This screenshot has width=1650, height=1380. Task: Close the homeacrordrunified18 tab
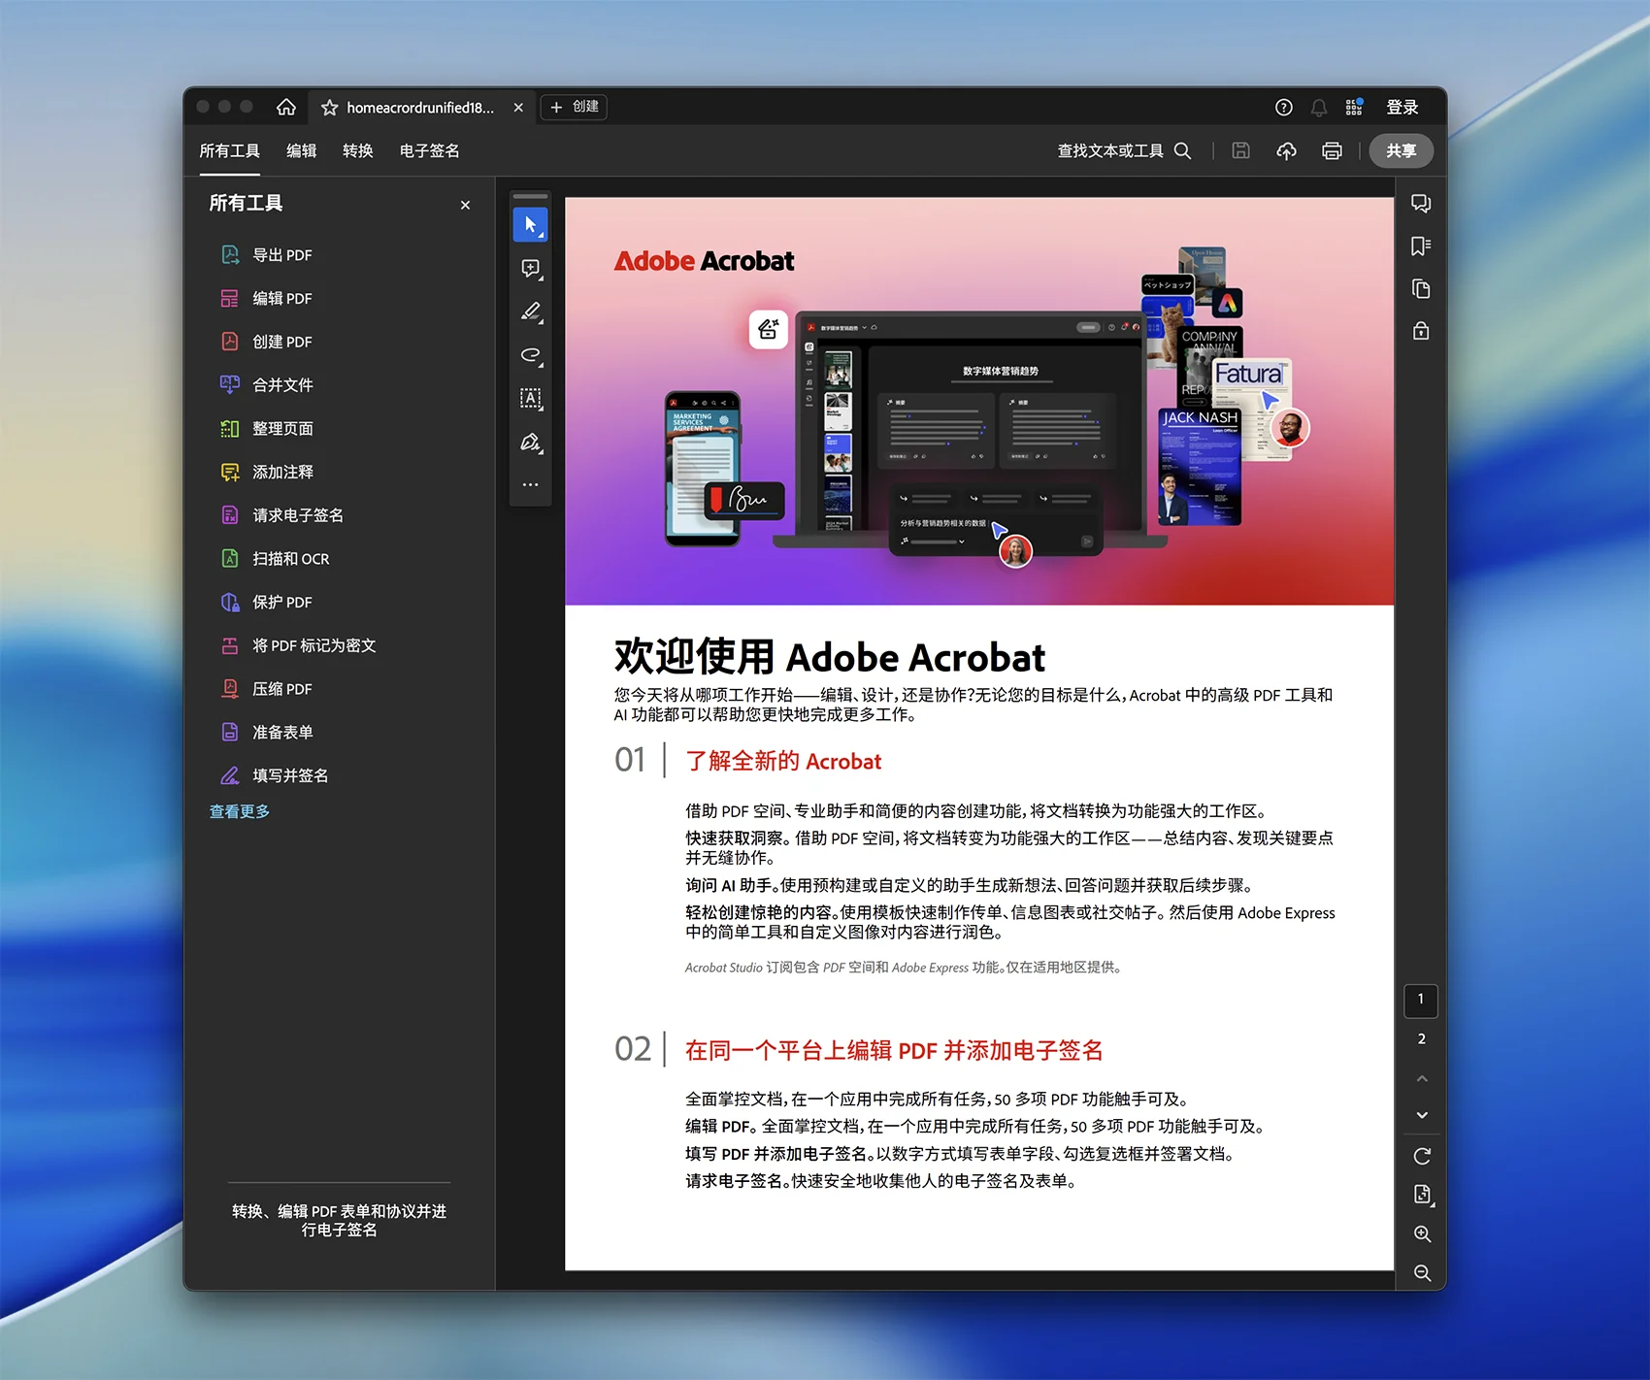(x=518, y=108)
